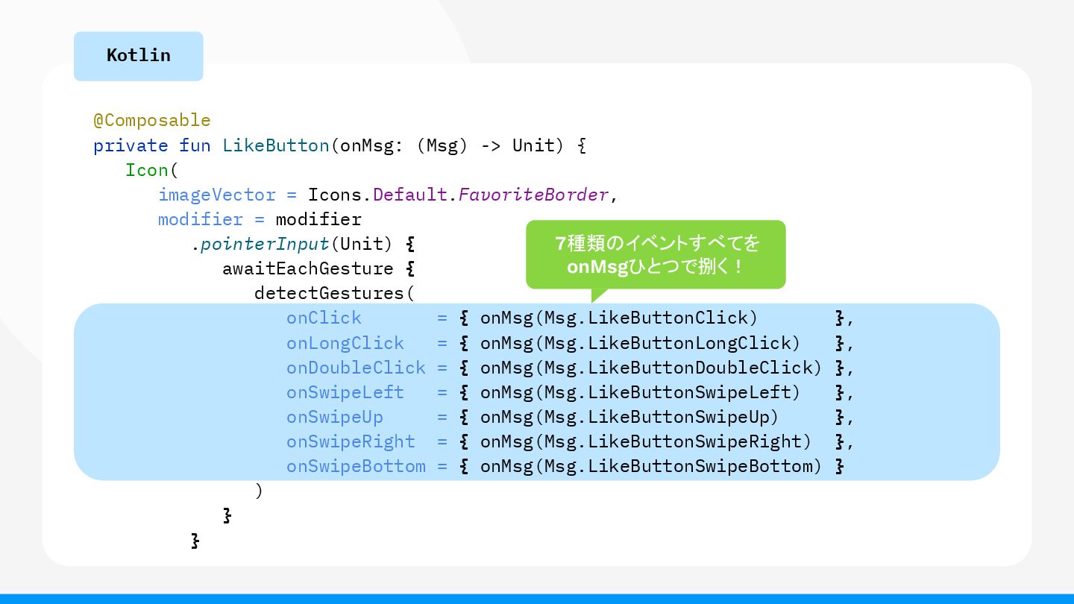1074x604 pixels.
Task: Click the onSwipeUp parameter
Action: pos(334,417)
